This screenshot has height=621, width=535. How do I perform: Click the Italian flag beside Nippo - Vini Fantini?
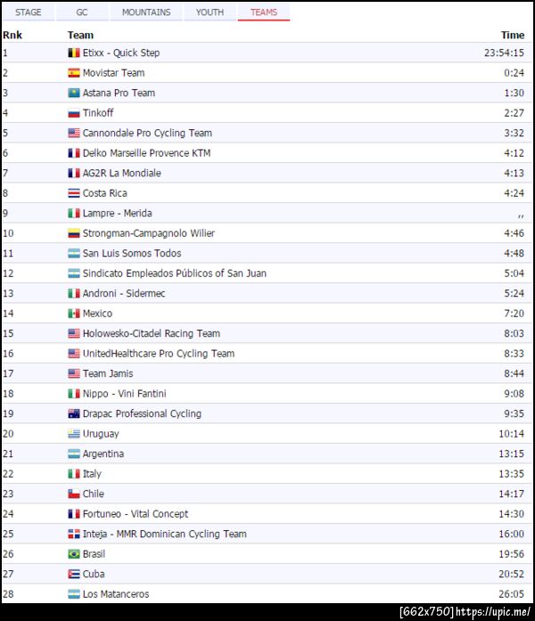coord(74,394)
